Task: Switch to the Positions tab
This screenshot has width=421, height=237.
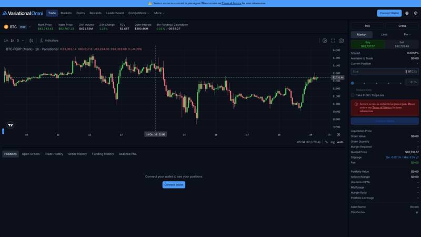Action: [11, 154]
